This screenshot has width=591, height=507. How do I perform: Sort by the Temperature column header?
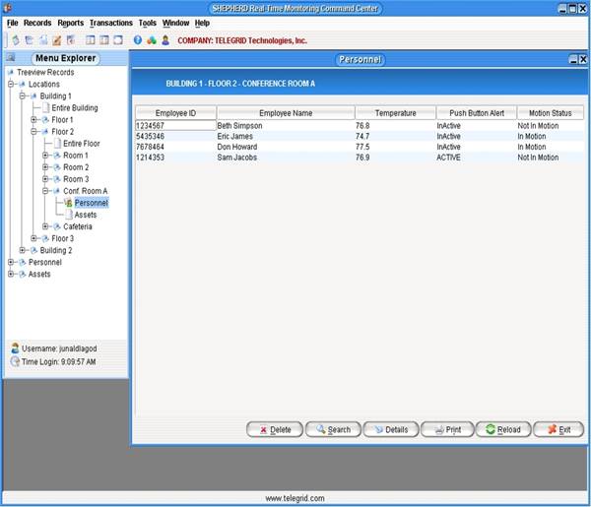pos(395,113)
